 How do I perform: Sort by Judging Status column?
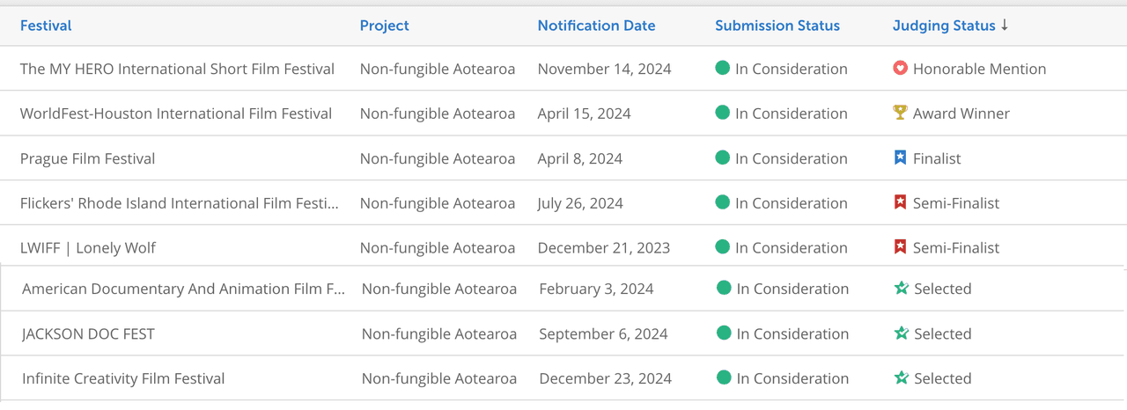tap(944, 26)
